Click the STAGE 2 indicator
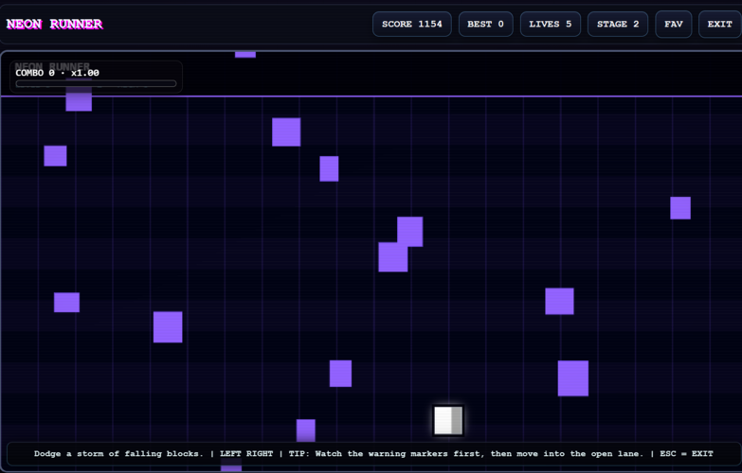Viewport: 742px width, 473px height. click(618, 24)
